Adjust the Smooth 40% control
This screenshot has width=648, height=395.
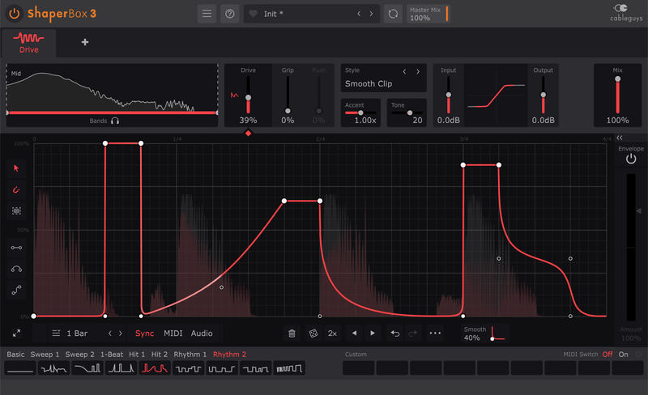484,333
